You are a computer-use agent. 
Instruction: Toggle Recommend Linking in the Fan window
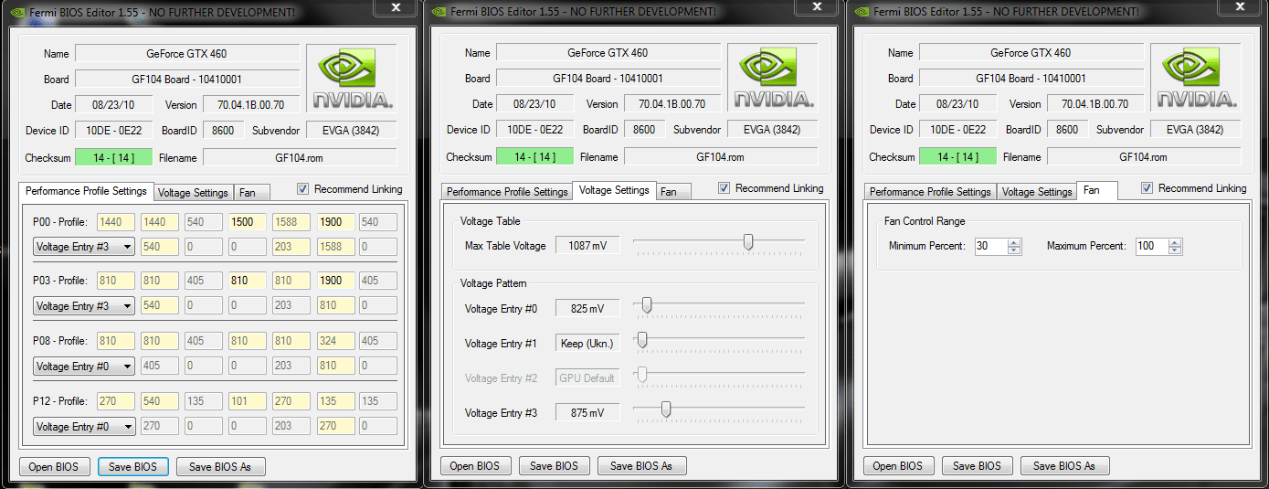coord(1147,188)
